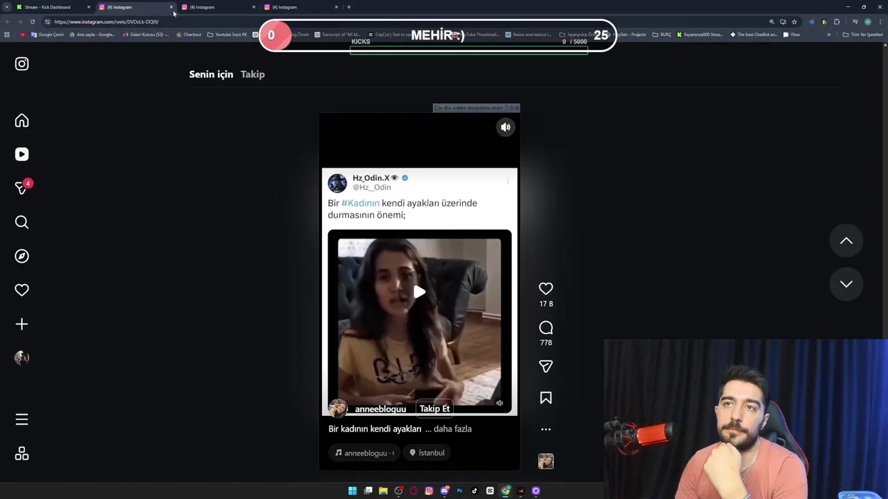The image size is (888, 499).
Task: Show hidden bookmarks with double chevron
Action: pos(828,34)
